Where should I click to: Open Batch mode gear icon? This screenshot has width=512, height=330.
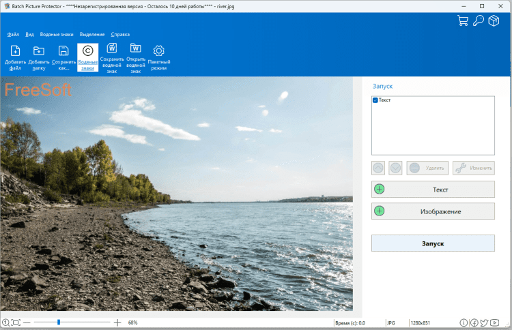(x=158, y=57)
